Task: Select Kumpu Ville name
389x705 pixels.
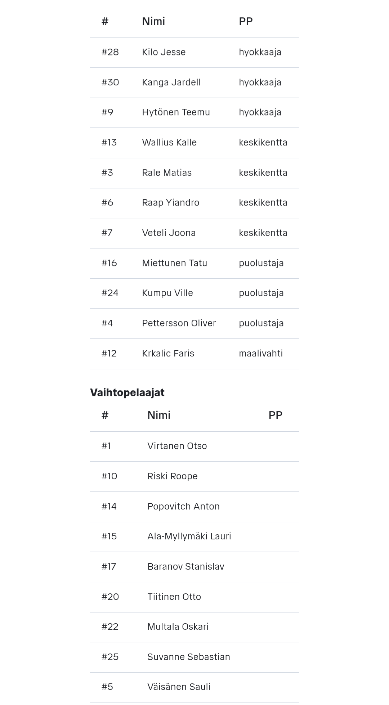Action: coord(167,293)
